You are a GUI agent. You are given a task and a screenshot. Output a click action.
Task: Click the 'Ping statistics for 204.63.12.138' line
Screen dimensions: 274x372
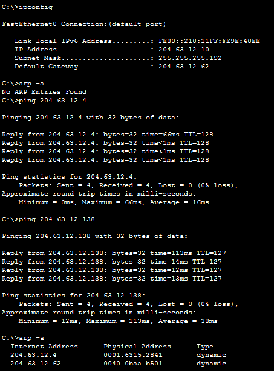coord(74,296)
